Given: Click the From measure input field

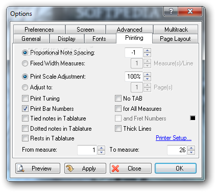Looking at the screenshot, I should point(87,150).
